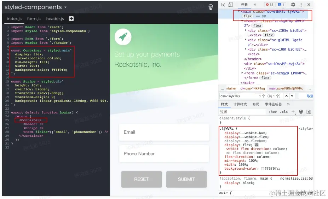Open the flexbox editor icon beside display: flex
Screen dimensions: 328x199
[x=257, y=145]
